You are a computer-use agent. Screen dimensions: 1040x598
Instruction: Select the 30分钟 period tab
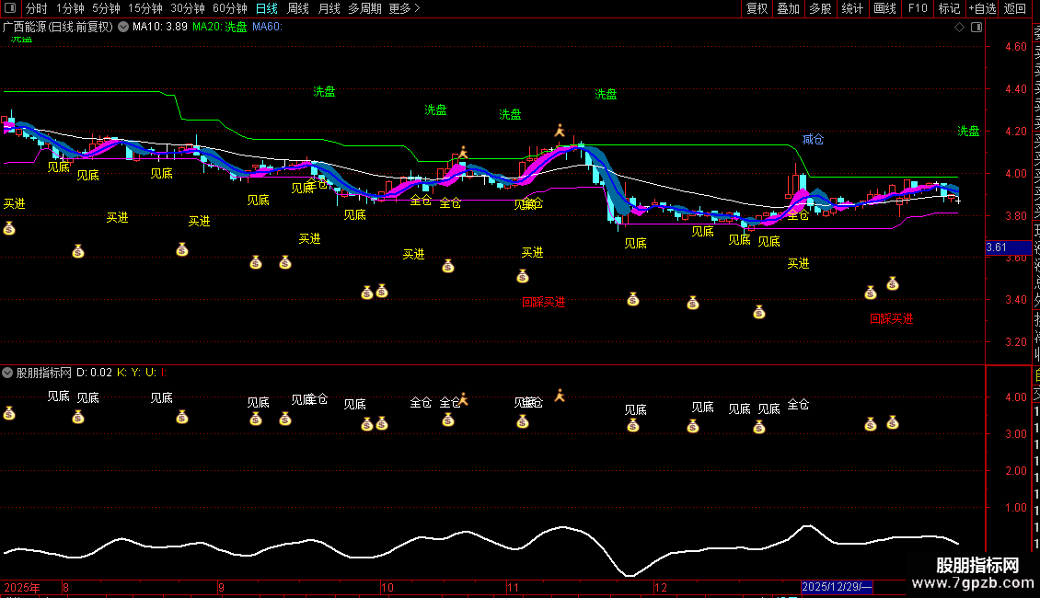187,8
